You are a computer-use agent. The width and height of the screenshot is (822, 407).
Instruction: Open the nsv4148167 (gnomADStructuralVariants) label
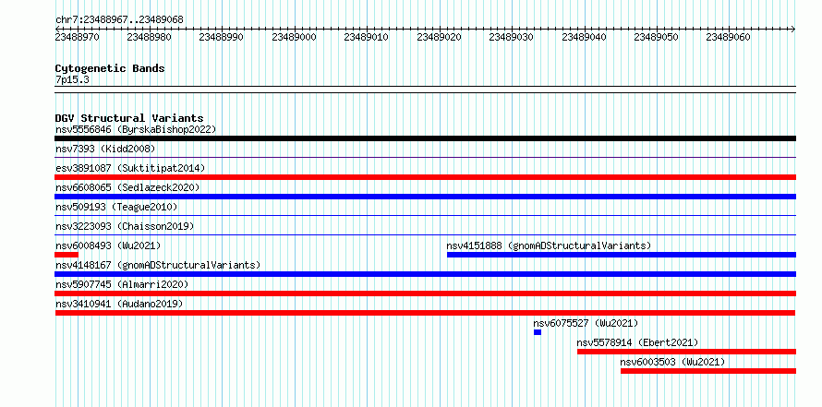(158, 265)
